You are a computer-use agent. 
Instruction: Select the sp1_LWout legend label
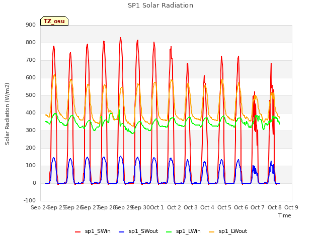pyautogui.click(x=233, y=231)
